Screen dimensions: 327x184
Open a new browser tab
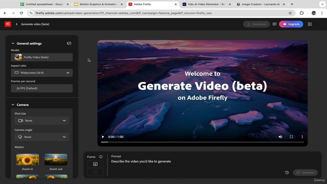(292, 4)
